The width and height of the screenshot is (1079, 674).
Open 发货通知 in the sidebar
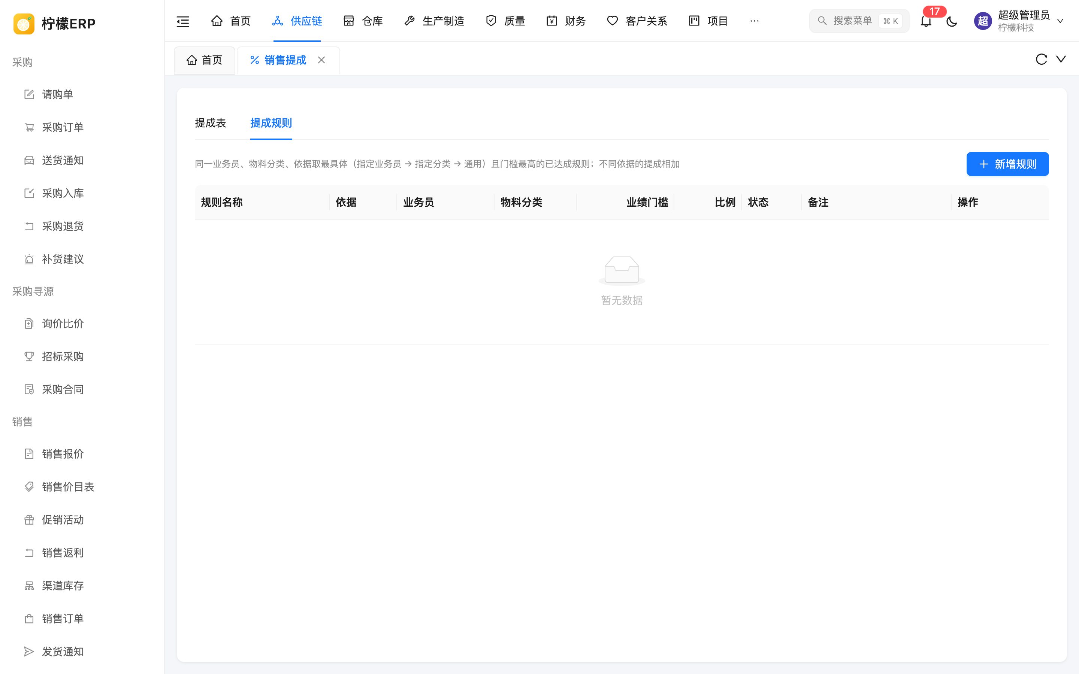82,652
